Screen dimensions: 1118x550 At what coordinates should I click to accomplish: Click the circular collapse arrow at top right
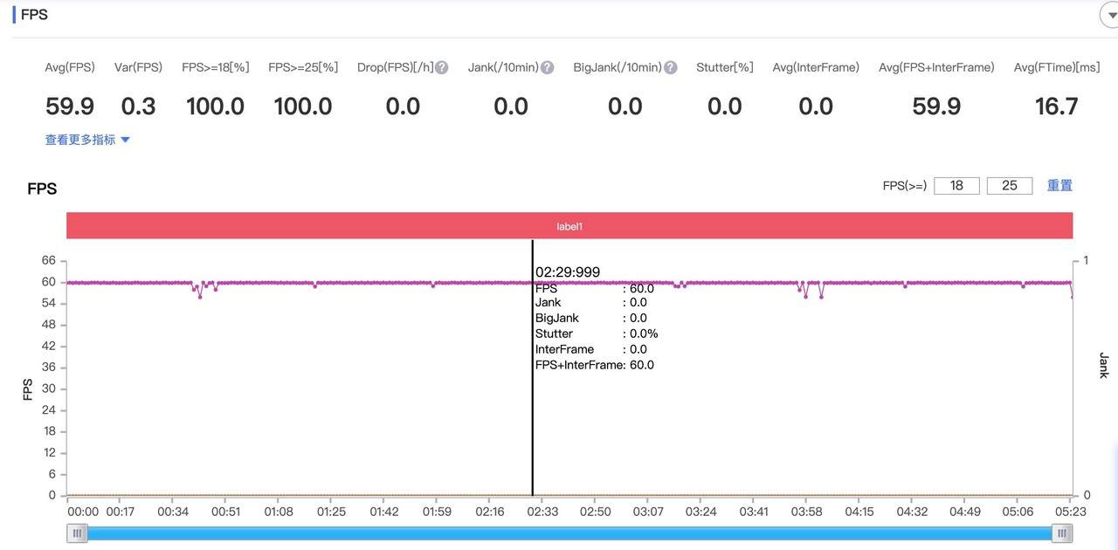[x=1110, y=14]
